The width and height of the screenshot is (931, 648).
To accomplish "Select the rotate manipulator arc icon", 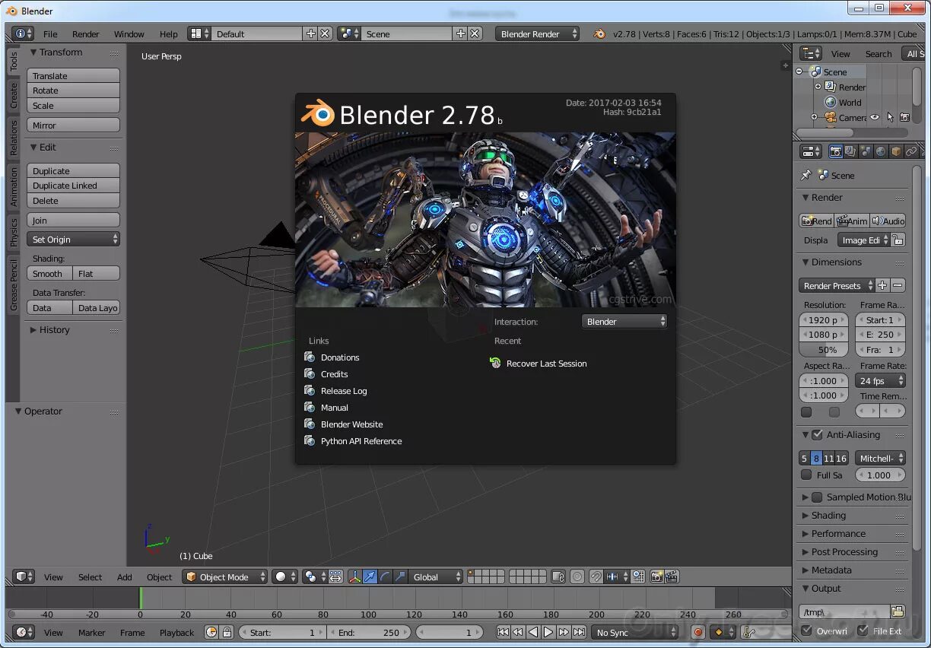I will coord(385,577).
